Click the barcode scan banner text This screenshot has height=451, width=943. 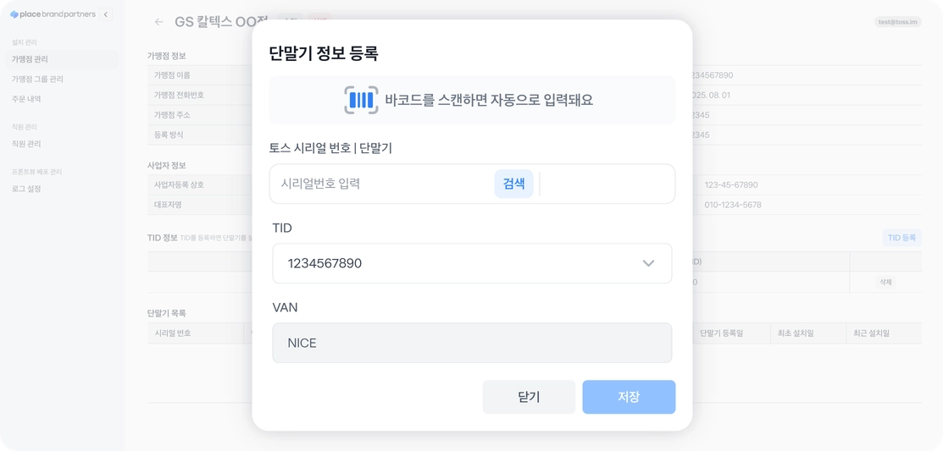(x=489, y=100)
